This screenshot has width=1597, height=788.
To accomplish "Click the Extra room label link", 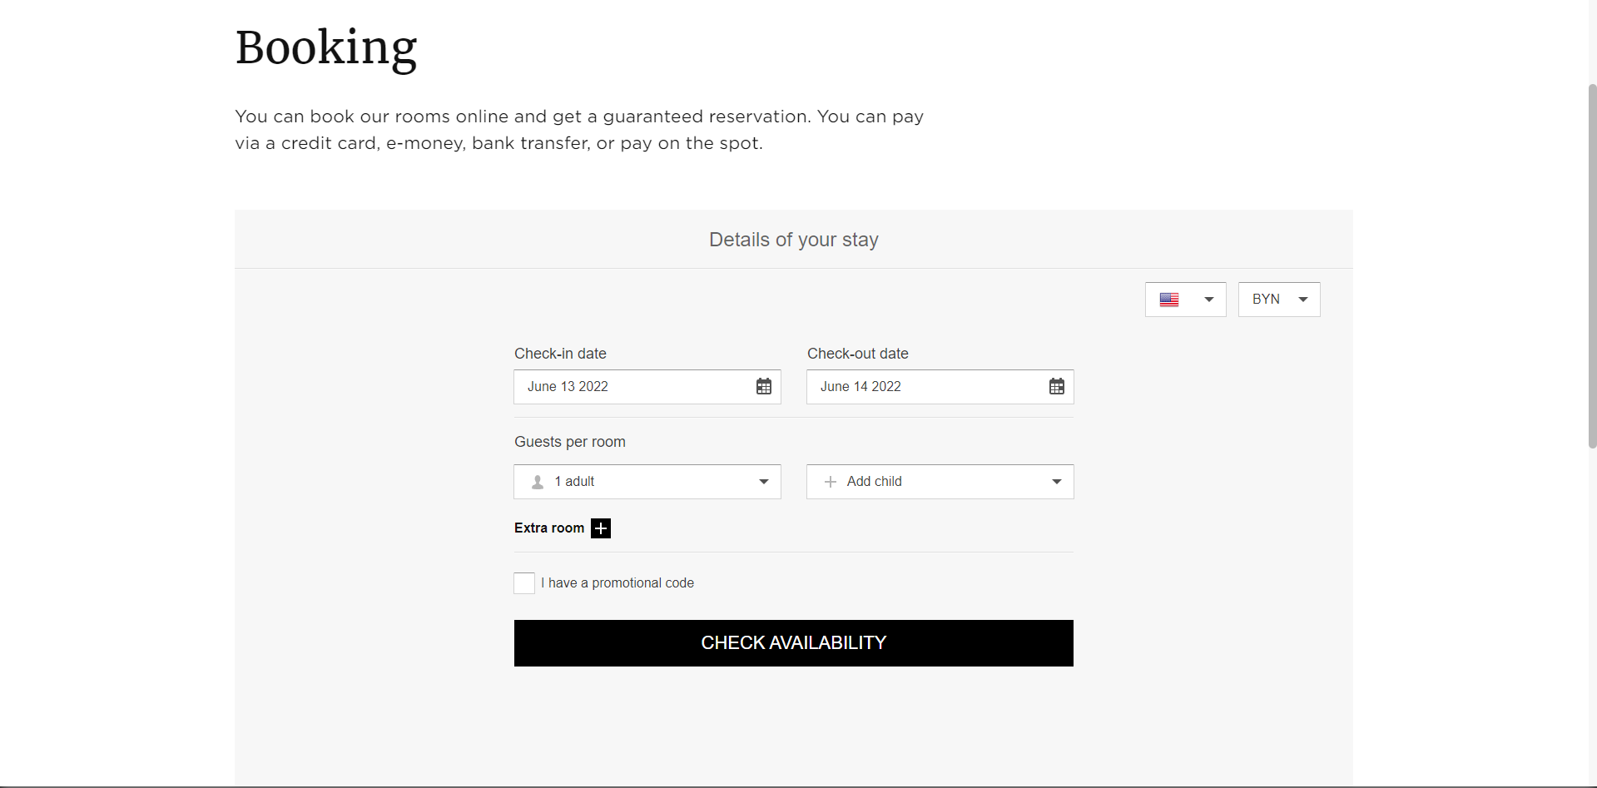I will 549,528.
